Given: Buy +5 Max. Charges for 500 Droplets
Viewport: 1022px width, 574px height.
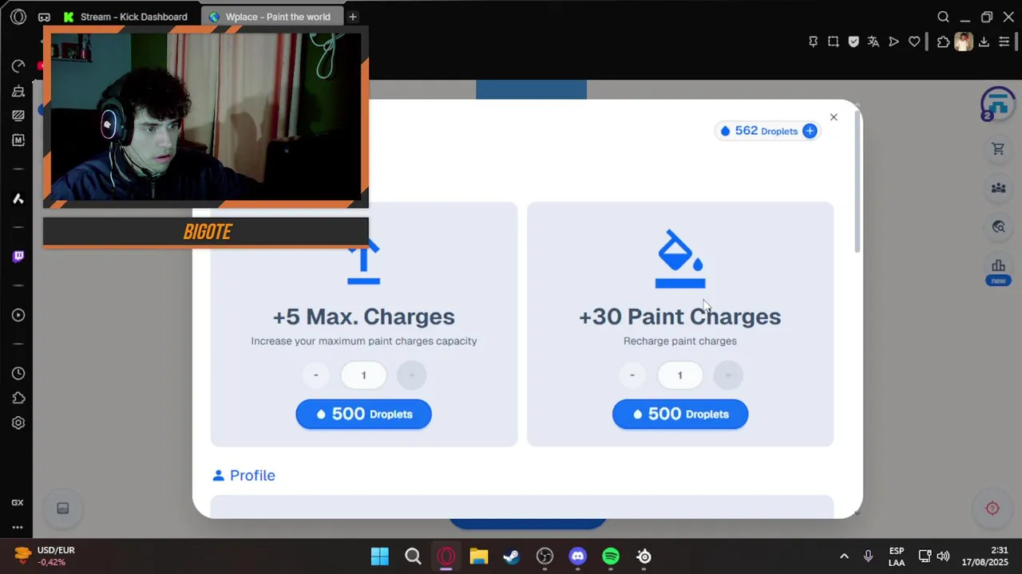Looking at the screenshot, I should pos(363,414).
